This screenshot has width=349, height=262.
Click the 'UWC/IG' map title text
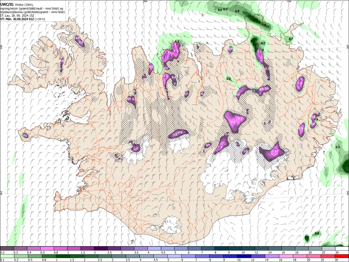[x=7, y=5]
